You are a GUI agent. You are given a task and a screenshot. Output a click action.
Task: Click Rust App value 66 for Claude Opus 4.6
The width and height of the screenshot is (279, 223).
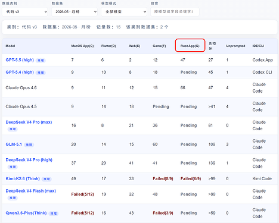pos(183,87)
